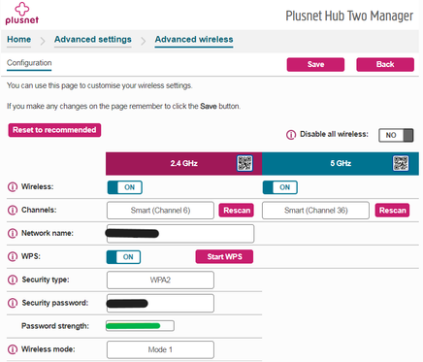Open the Security type WPA2 dropdown
423x362 pixels.
coord(160,280)
